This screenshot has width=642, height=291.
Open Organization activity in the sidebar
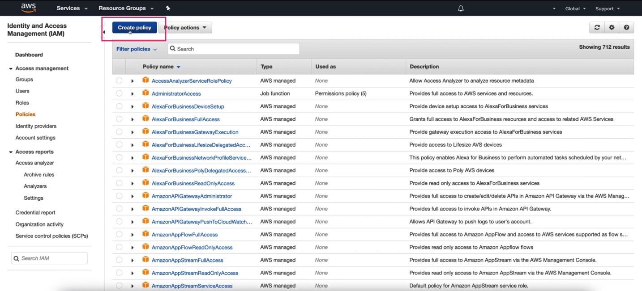click(x=39, y=224)
